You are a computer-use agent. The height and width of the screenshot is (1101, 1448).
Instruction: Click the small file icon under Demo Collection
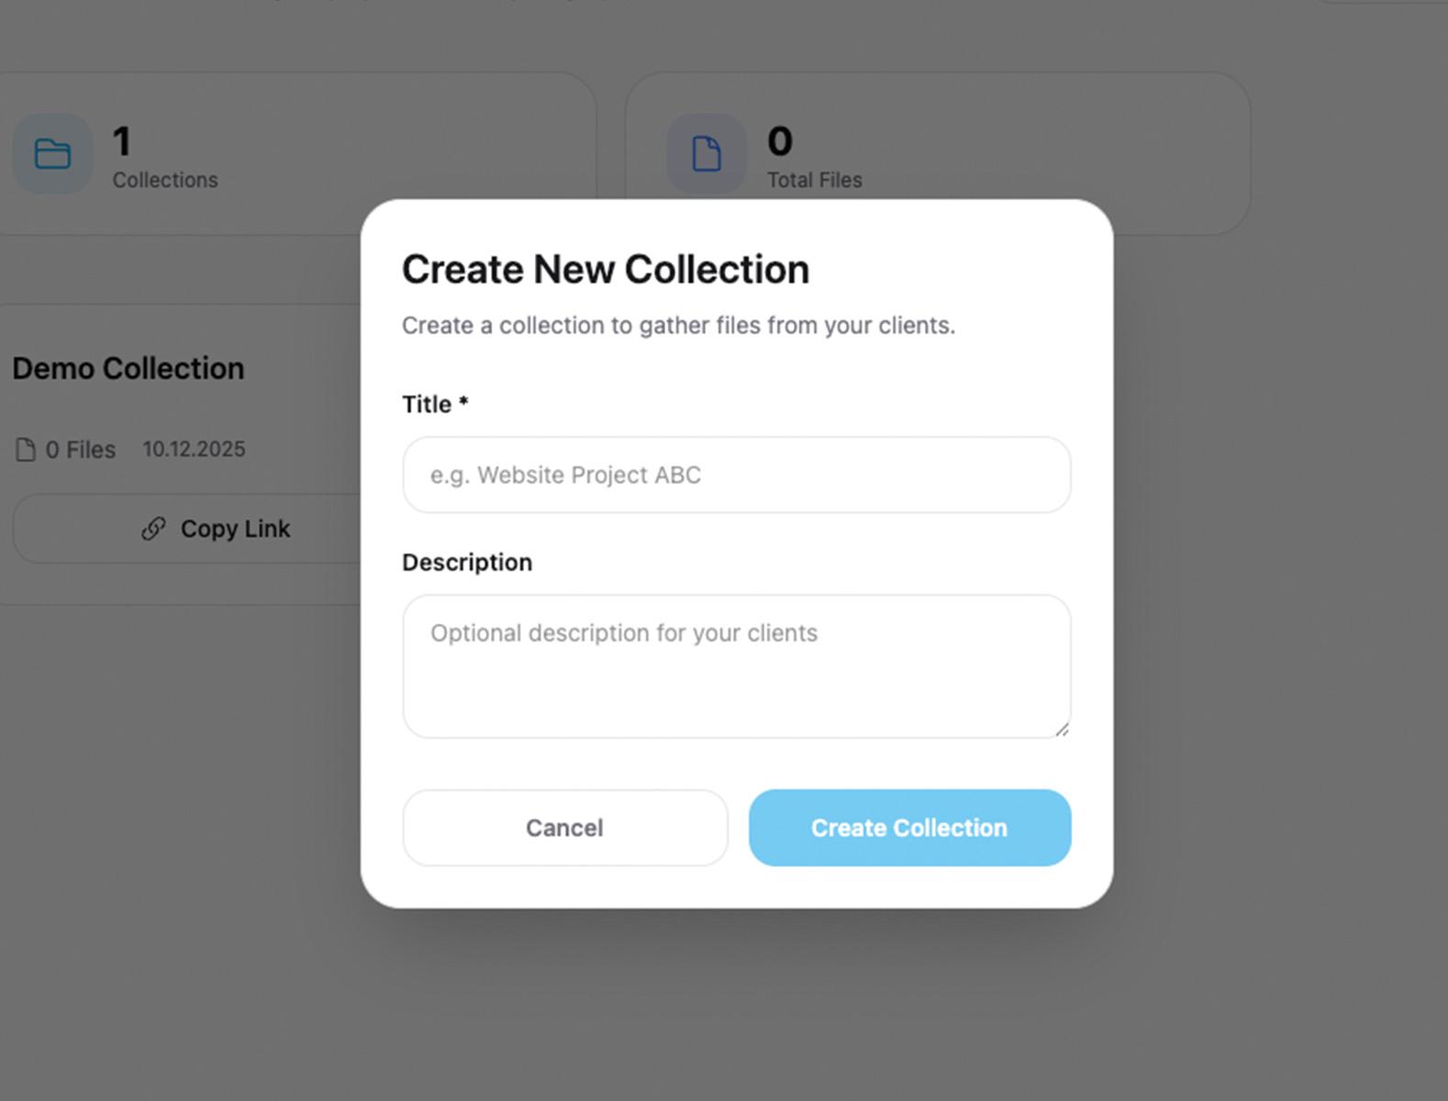(x=25, y=449)
